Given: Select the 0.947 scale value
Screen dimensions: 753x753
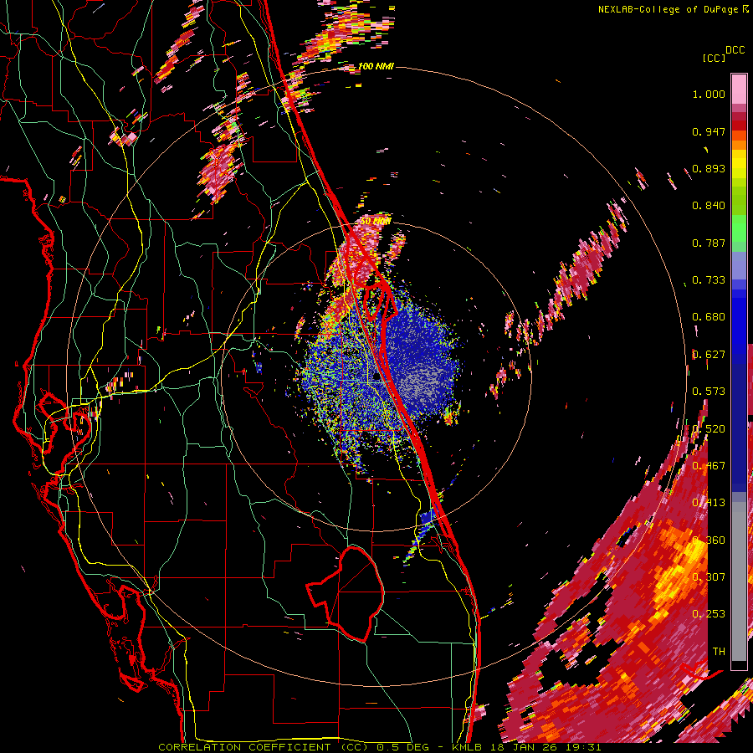Looking at the screenshot, I should pos(709,131).
